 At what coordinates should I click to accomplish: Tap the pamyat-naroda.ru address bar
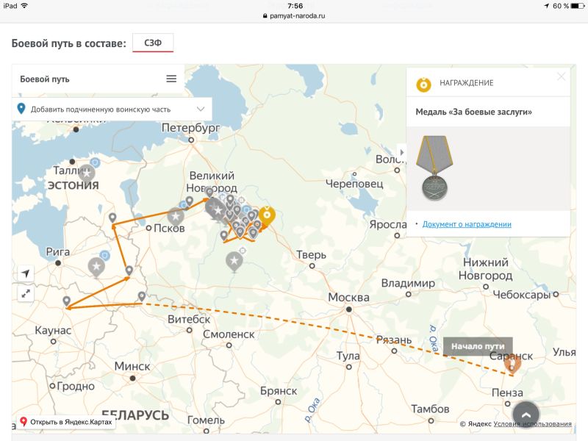[x=294, y=15]
